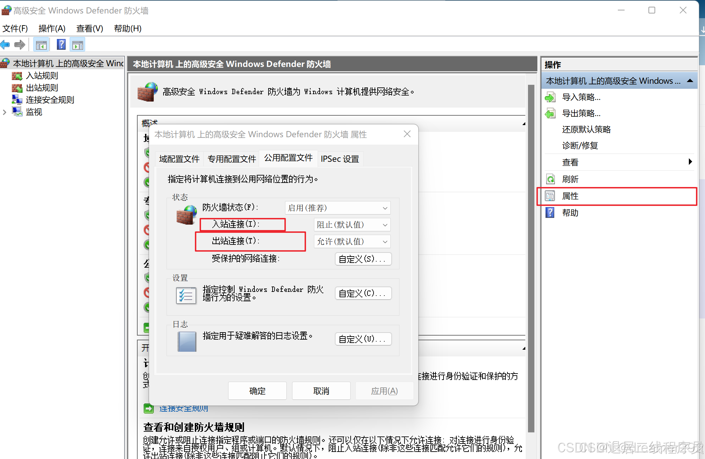Click the Cancel (取消) button

[x=321, y=391]
